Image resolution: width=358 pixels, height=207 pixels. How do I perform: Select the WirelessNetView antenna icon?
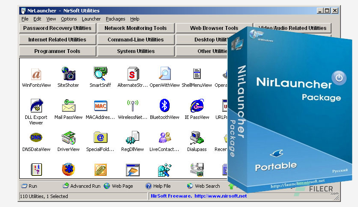[x=133, y=105]
